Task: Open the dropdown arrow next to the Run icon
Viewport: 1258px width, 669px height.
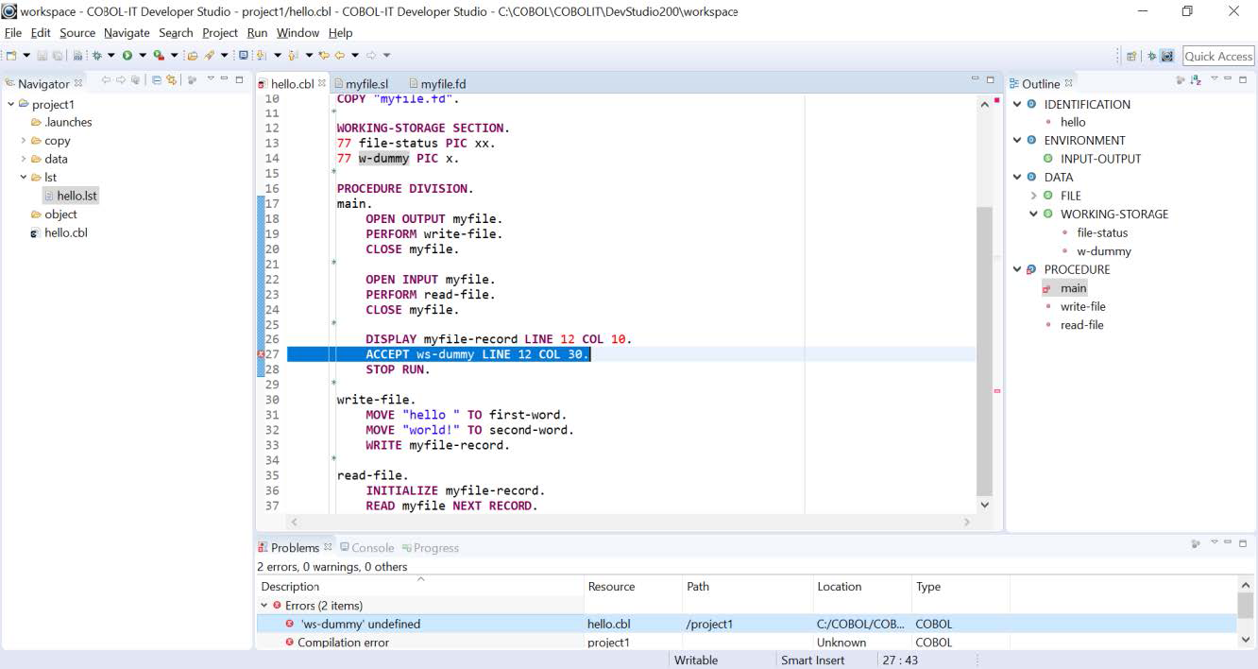Action: tap(143, 54)
